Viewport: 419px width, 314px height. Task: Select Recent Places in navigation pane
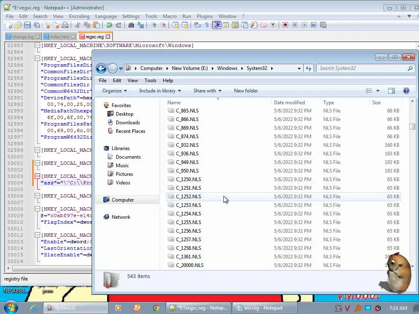click(x=130, y=131)
